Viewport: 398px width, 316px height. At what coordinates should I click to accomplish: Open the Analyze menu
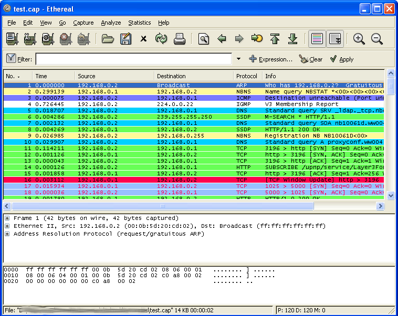point(111,23)
